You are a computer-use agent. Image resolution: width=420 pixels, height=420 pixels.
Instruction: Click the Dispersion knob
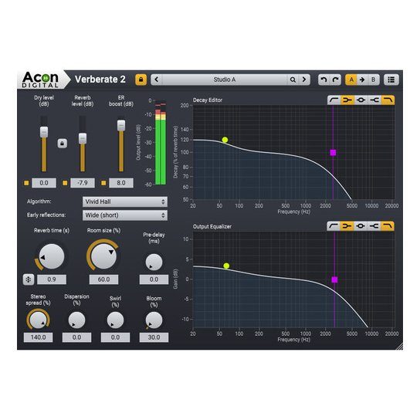(76, 320)
